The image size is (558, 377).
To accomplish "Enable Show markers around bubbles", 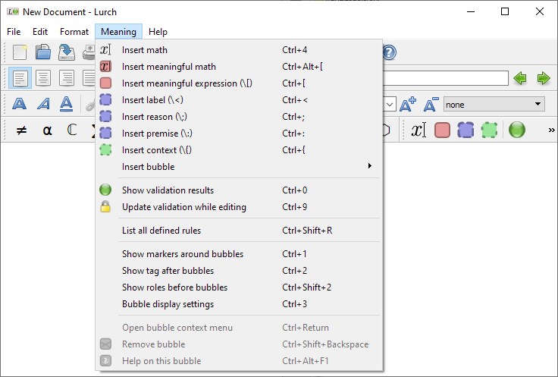I will (183, 254).
